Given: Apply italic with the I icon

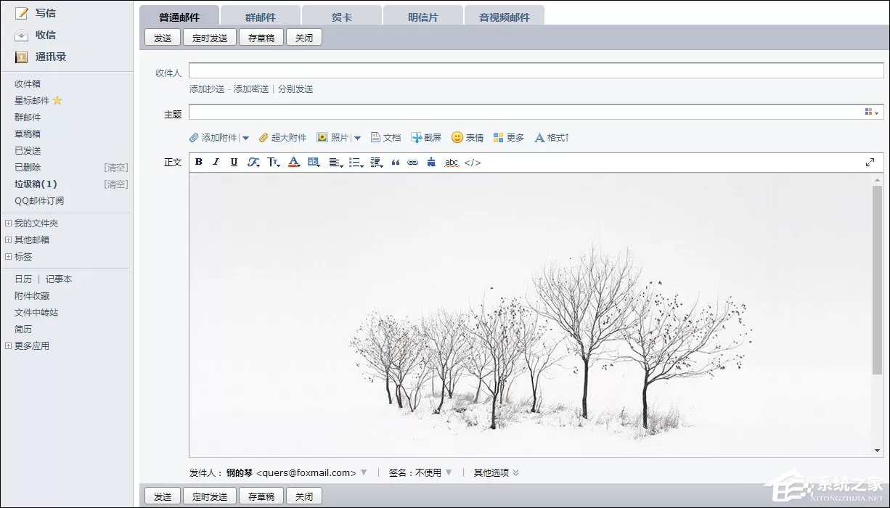Looking at the screenshot, I should point(216,162).
